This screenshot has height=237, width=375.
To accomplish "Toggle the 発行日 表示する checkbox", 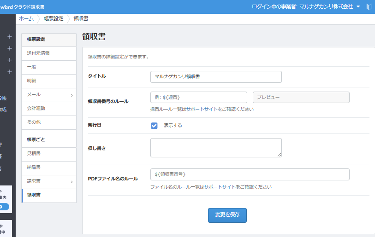I will (x=154, y=126).
